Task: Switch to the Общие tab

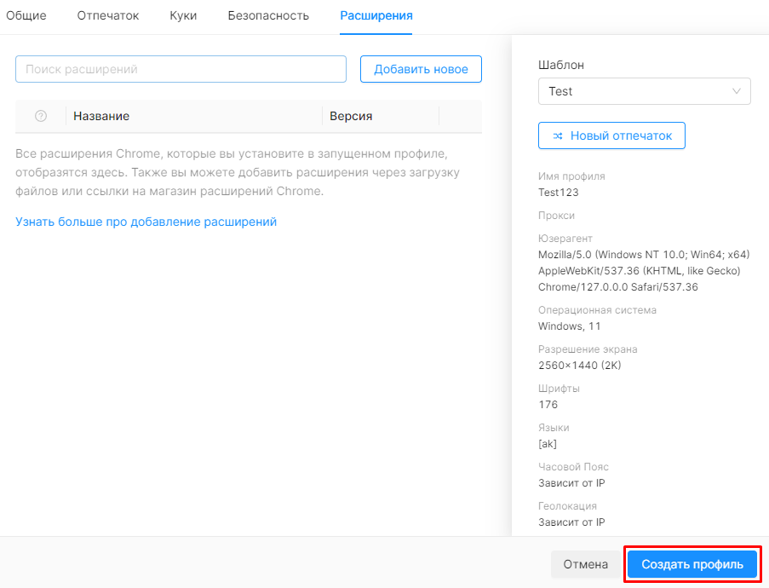Action: pyautogui.click(x=26, y=15)
